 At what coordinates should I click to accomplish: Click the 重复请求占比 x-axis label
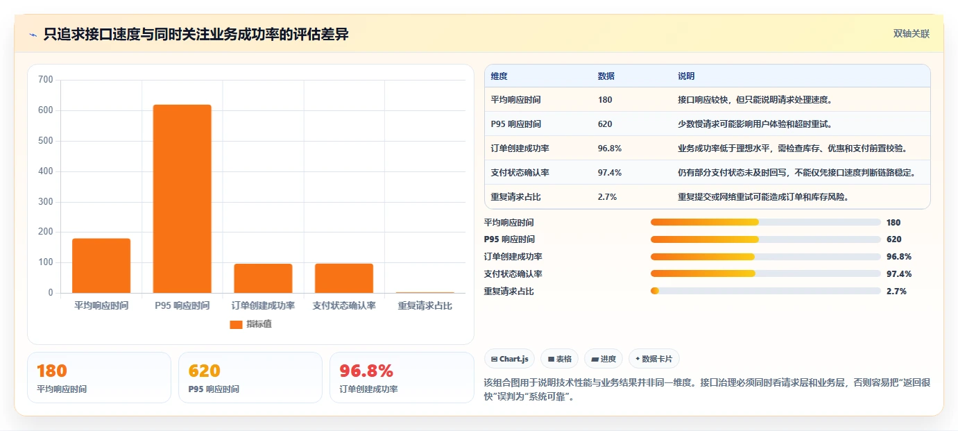(425, 305)
